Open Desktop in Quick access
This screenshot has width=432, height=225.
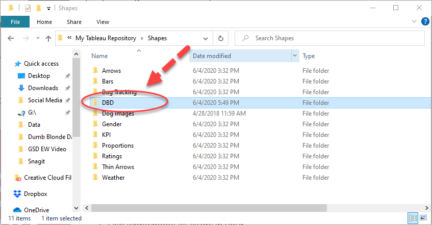[x=39, y=76]
